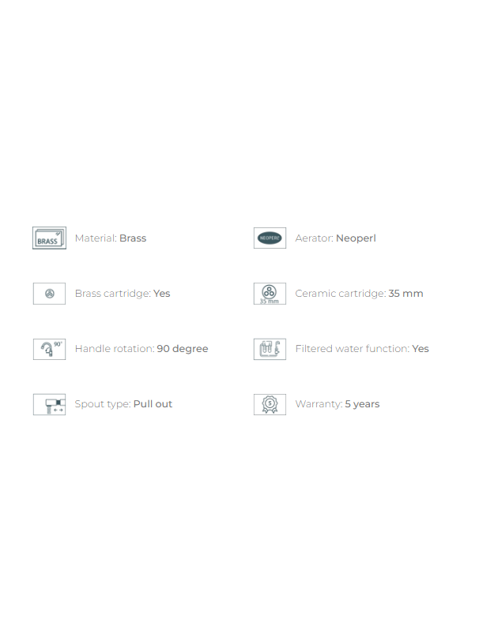The width and height of the screenshot is (479, 626).
Task: Click the bold "35 mm" value text
Action: (405, 294)
